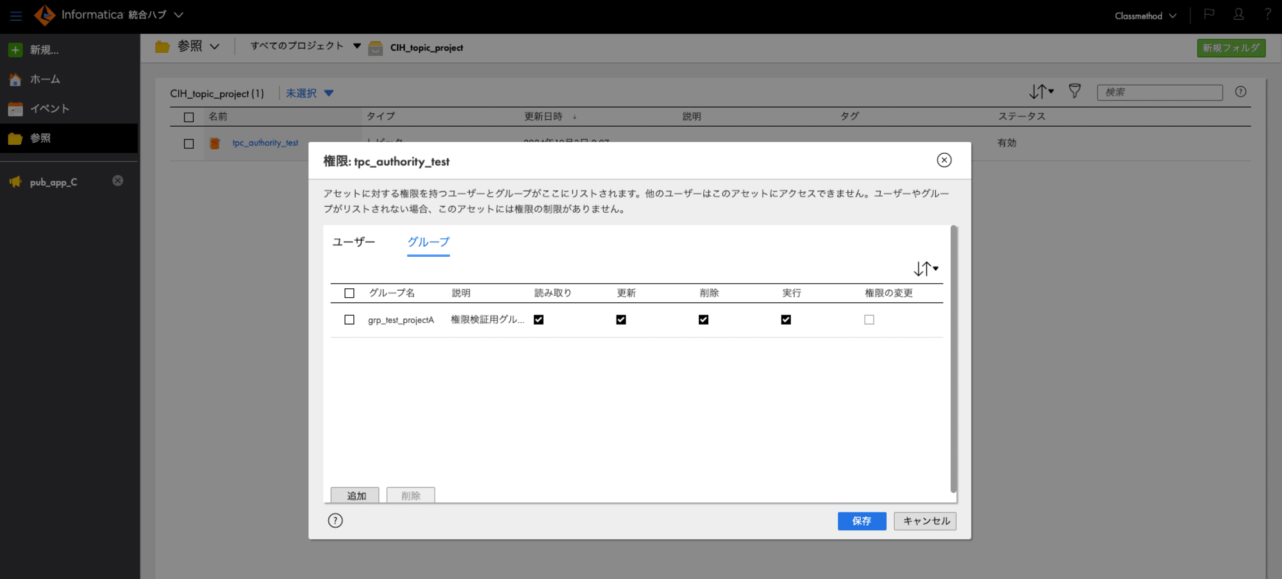Close the pub_app_C sidebar tab
The width and height of the screenshot is (1282, 579).
point(118,181)
